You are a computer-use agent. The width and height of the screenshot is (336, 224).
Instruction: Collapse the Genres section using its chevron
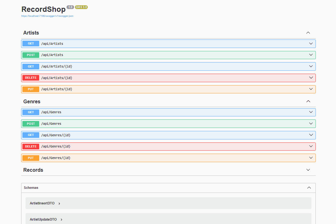(x=308, y=101)
